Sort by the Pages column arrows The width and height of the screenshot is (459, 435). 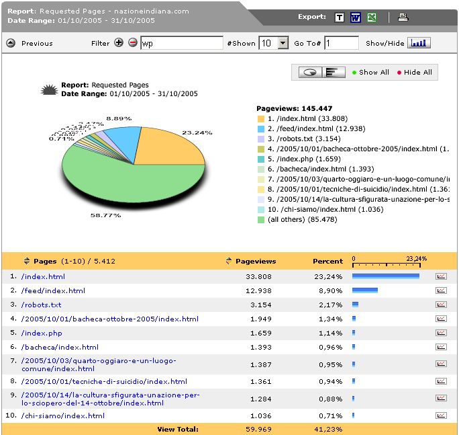point(27,261)
